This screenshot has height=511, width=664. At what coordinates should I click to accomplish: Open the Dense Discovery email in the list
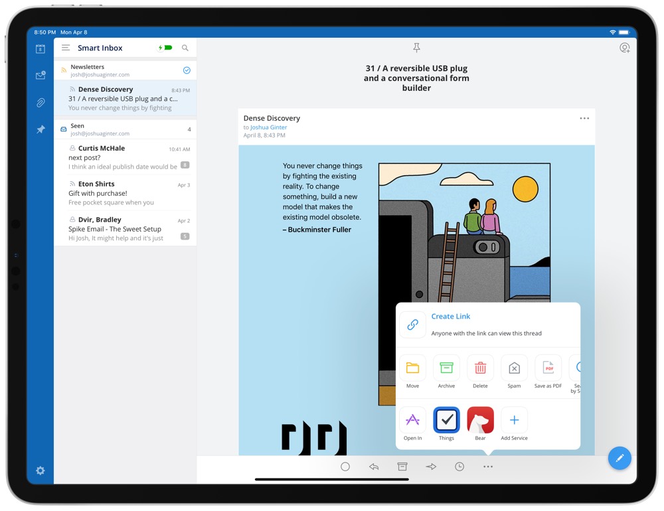coord(125,98)
